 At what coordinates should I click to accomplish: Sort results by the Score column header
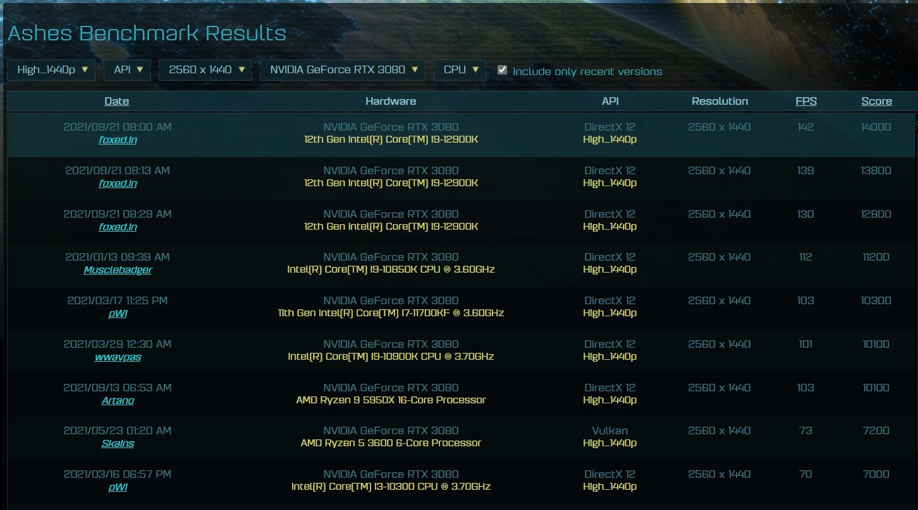click(876, 101)
